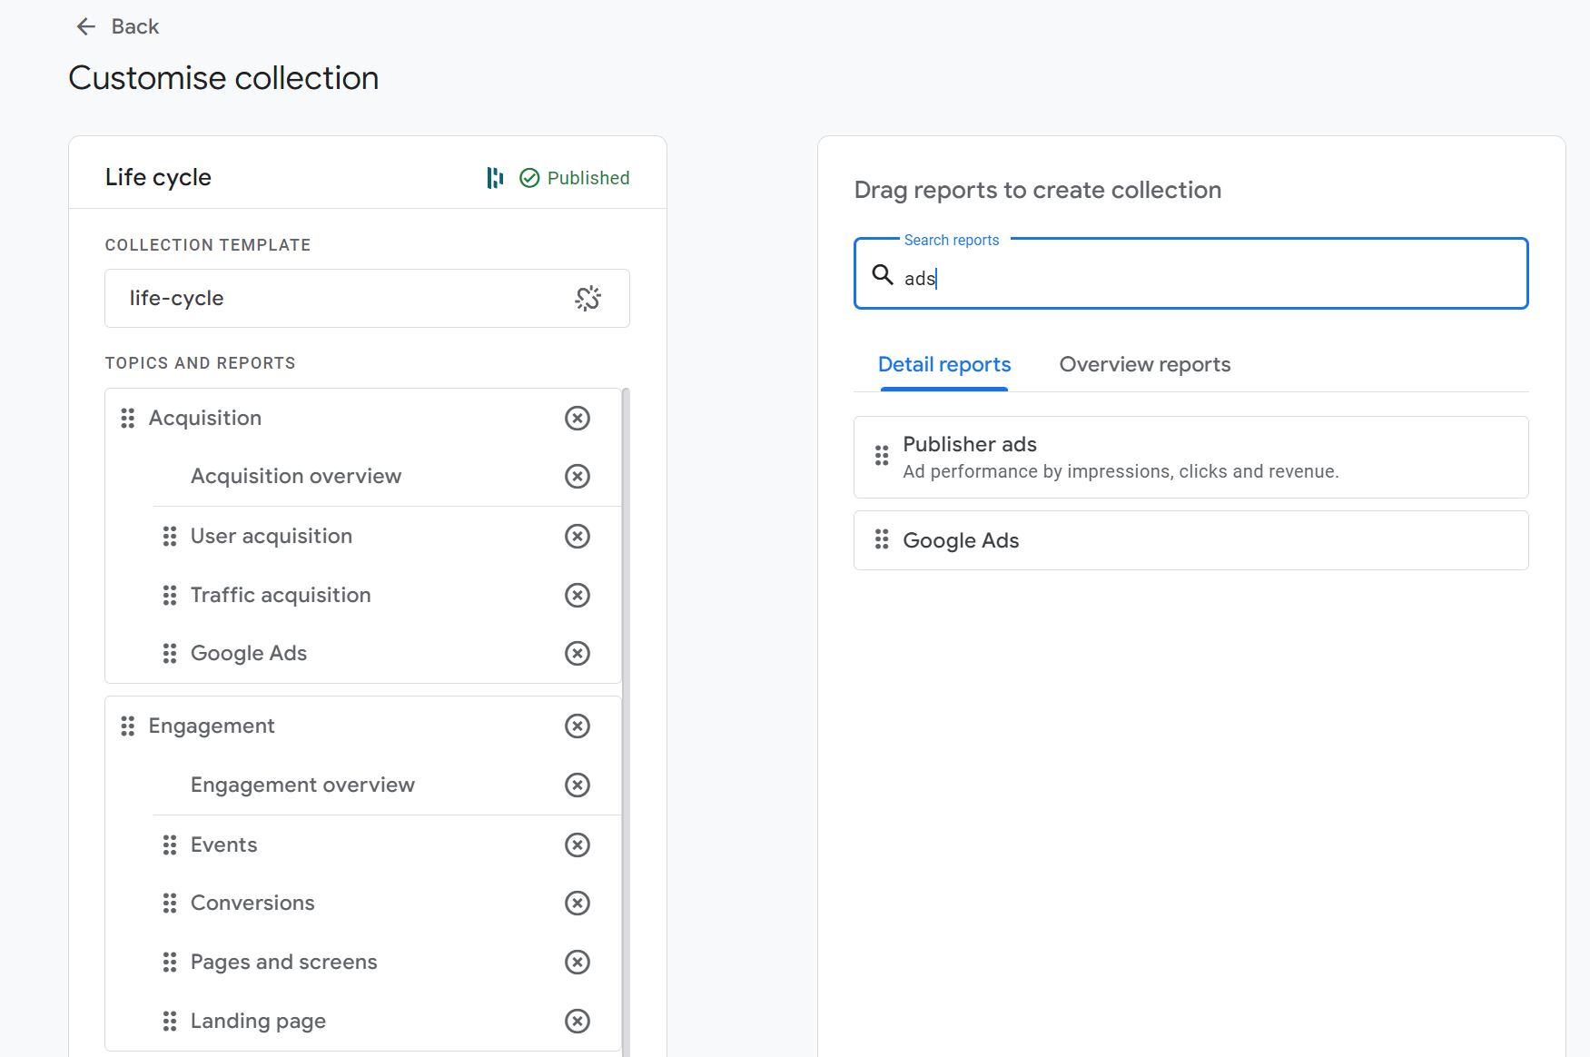Screen dimensions: 1590x1057
Task: Focus the Search reports input field
Action: 1190,273
